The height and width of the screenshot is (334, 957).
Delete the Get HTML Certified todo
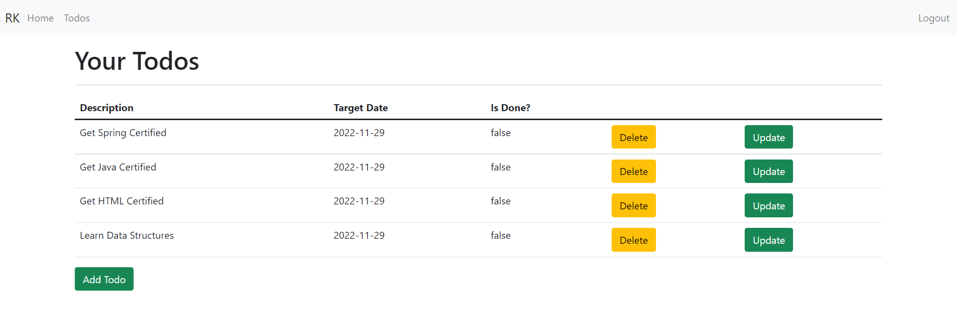(x=634, y=205)
